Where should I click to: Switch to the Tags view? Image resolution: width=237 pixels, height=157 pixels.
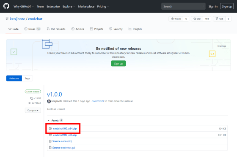[x=28, y=78]
